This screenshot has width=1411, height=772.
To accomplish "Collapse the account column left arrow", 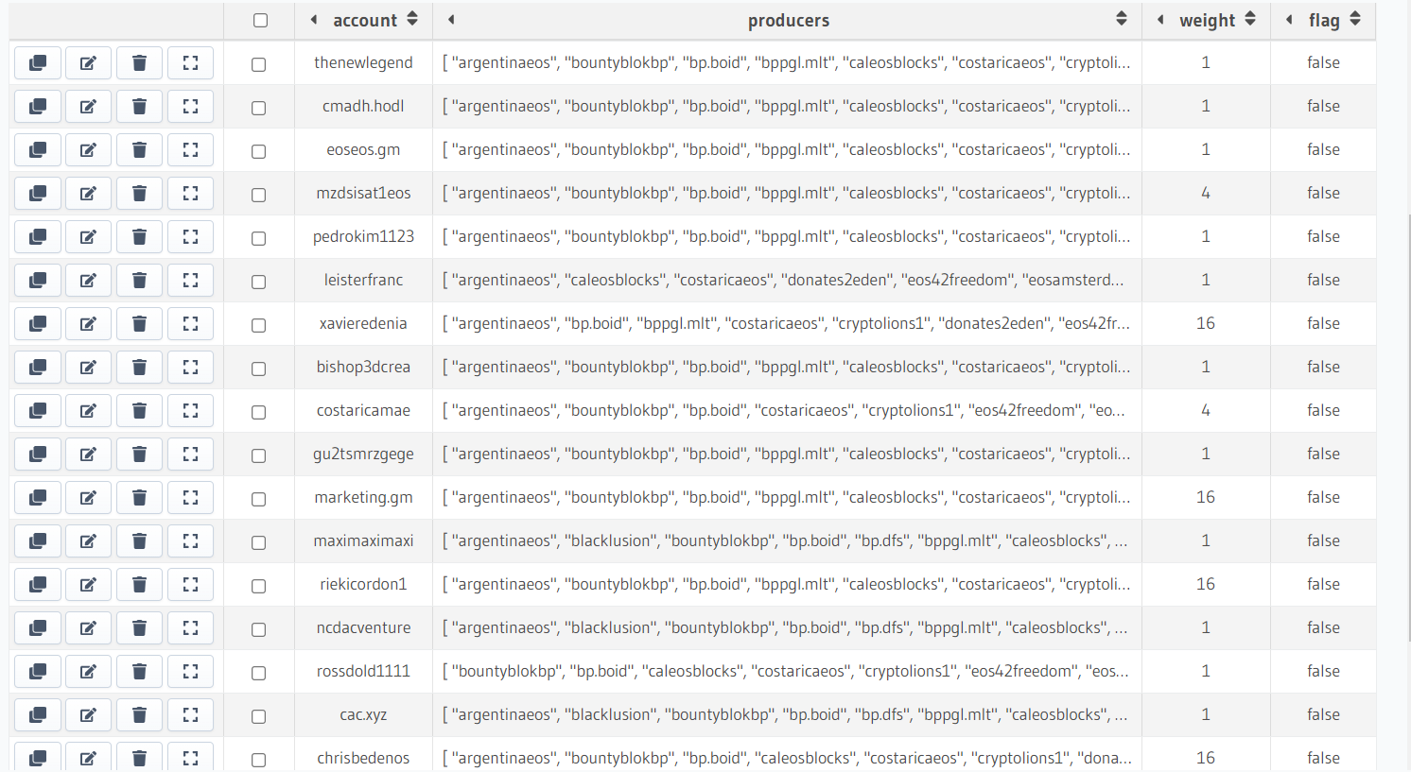I will tap(314, 20).
